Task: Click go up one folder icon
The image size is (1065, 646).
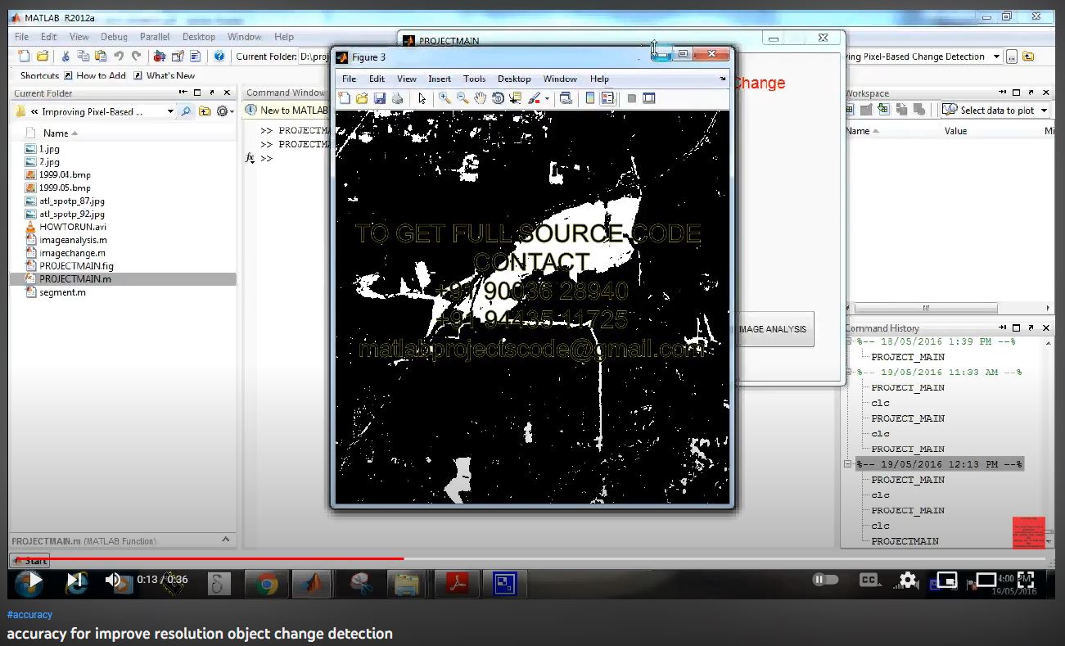Action: coord(205,111)
